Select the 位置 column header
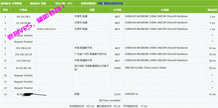218x108 pixels. tap(92, 10)
